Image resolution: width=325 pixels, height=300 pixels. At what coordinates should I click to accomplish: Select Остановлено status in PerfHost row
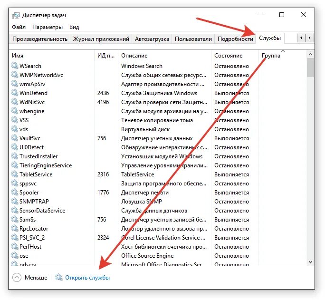click(231, 247)
